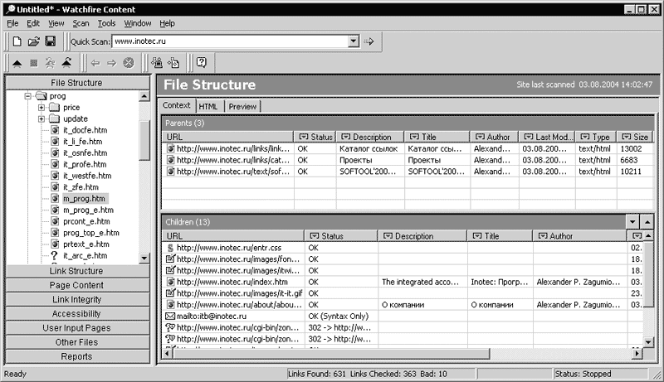Open the Tools menu
The width and height of the screenshot is (664, 382).
point(107,23)
